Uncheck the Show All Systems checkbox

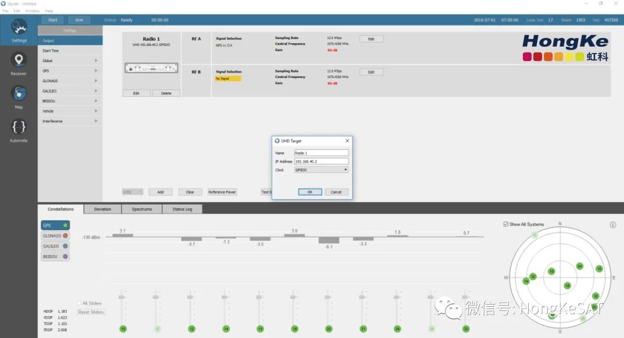pyautogui.click(x=506, y=224)
